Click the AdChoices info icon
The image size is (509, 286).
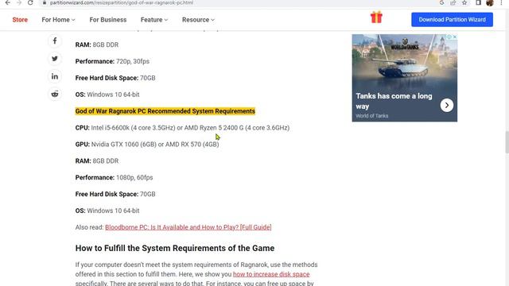(449, 37)
